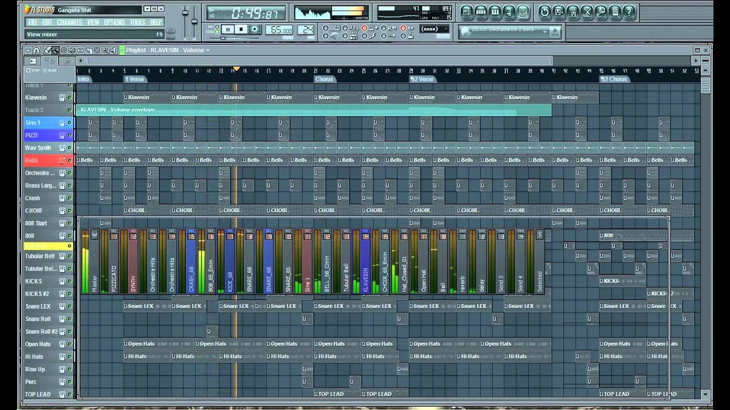Image resolution: width=730 pixels, height=410 pixels.
Task: Mute the Klavesin track green LED
Action: (70, 98)
